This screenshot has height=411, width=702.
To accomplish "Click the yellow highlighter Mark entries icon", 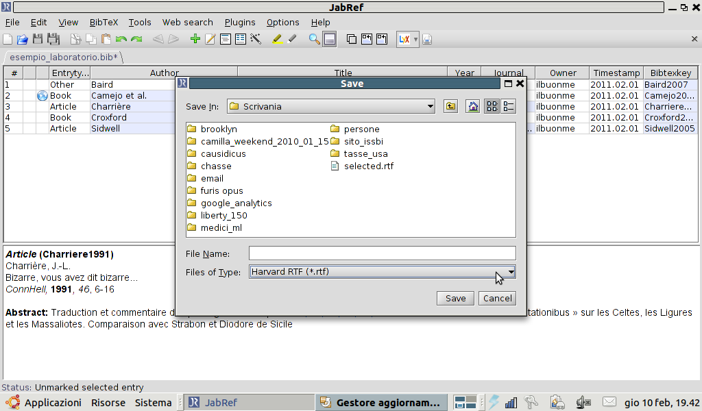I will (277, 39).
